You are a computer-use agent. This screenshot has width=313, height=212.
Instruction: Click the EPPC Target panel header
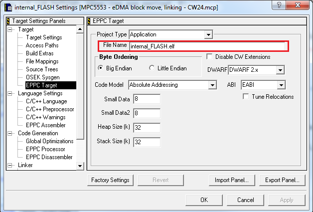pyautogui.click(x=197, y=21)
